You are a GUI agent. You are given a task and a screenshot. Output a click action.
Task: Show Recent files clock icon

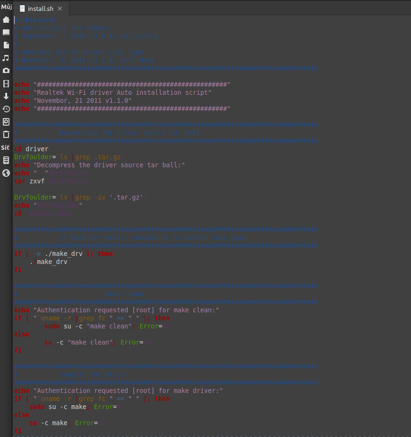point(6,109)
